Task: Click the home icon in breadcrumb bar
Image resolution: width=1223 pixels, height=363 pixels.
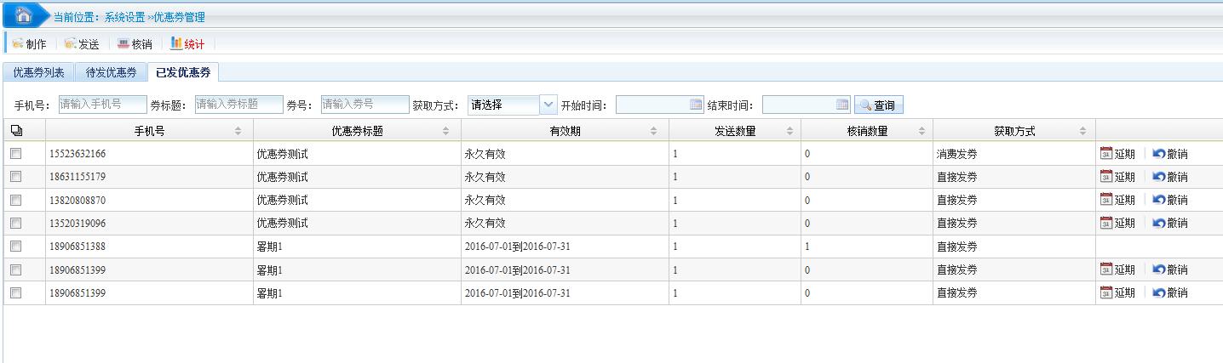Action: click(23, 15)
